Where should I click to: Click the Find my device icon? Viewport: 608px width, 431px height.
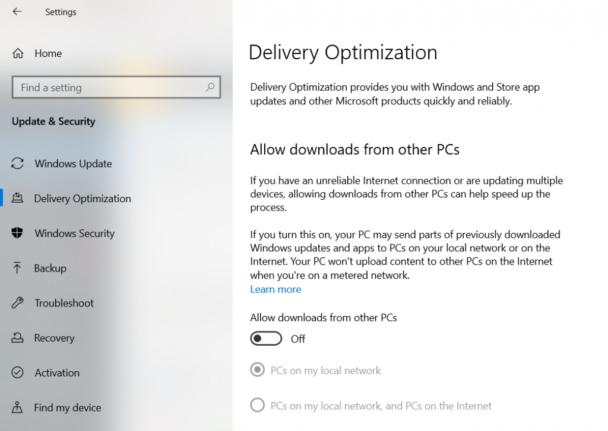tap(18, 408)
